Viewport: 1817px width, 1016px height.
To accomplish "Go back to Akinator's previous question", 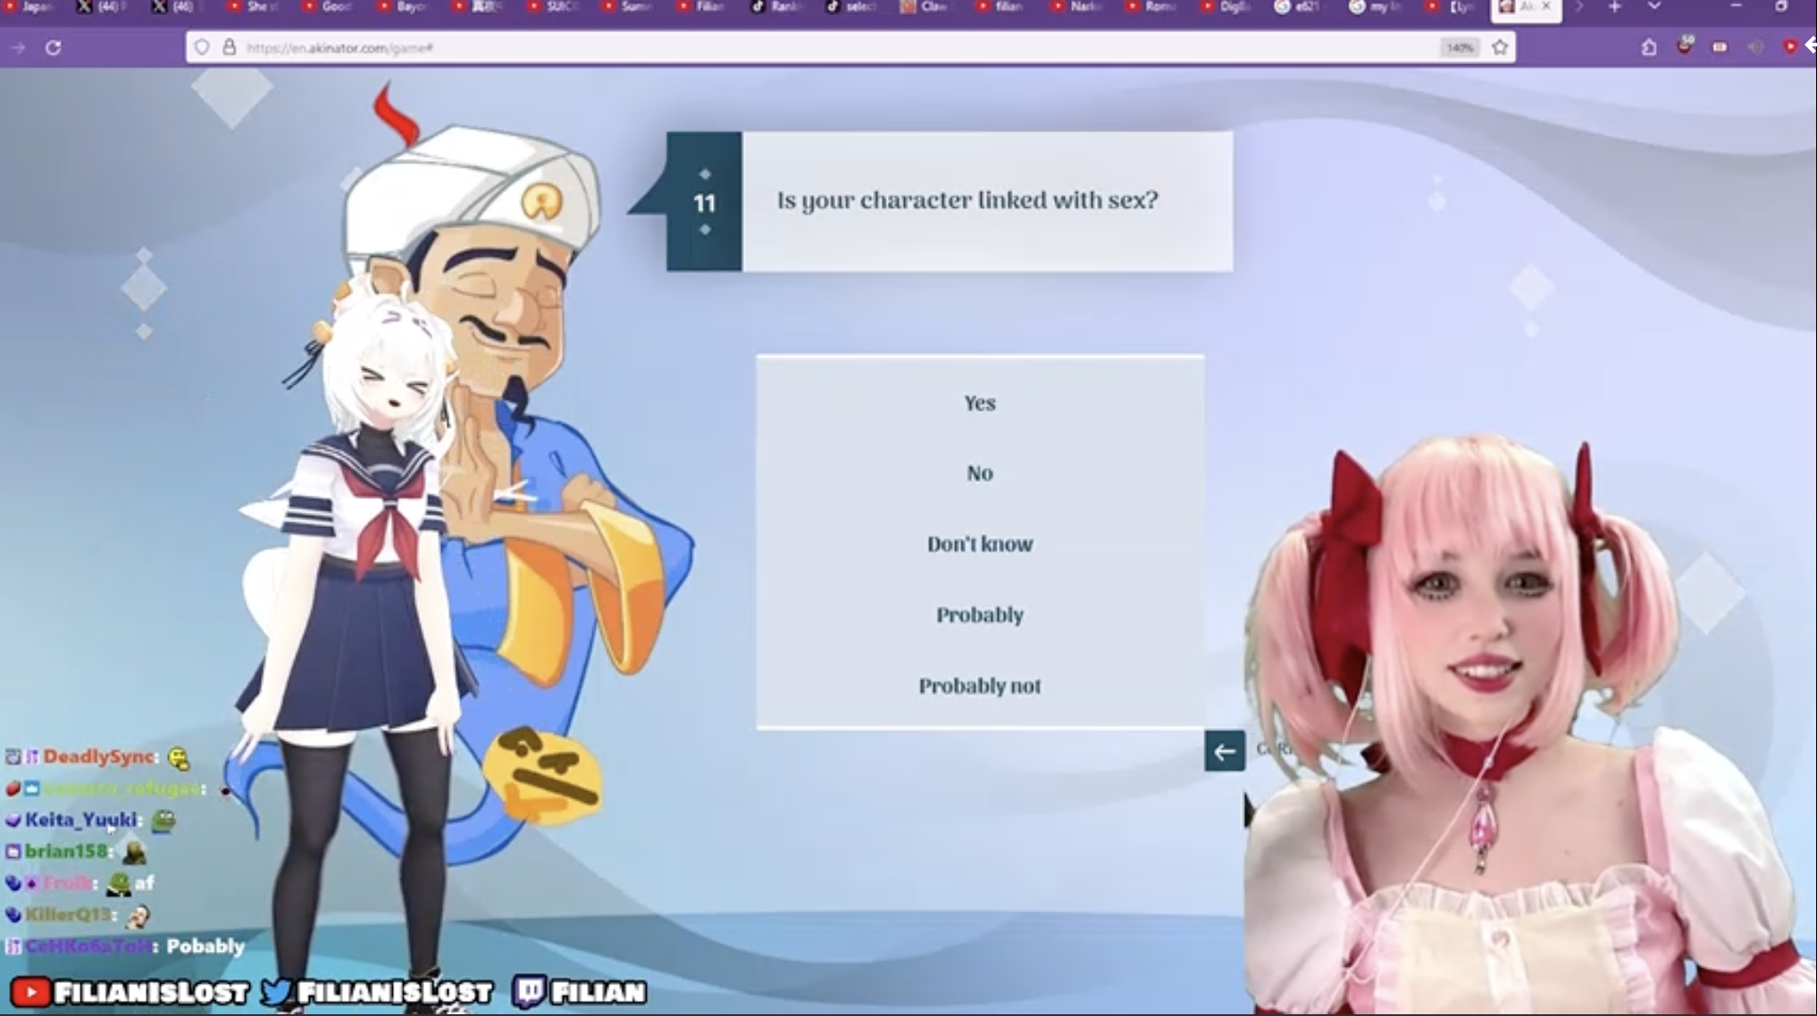I will click(1224, 752).
